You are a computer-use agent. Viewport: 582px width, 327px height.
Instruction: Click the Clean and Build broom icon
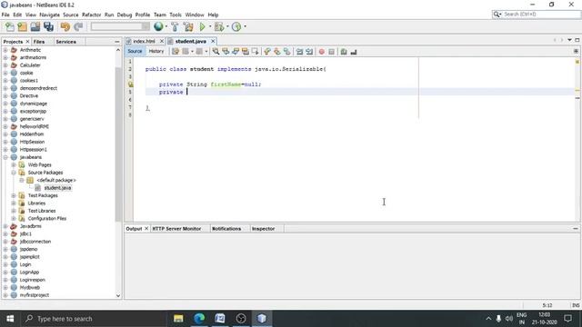(188, 26)
